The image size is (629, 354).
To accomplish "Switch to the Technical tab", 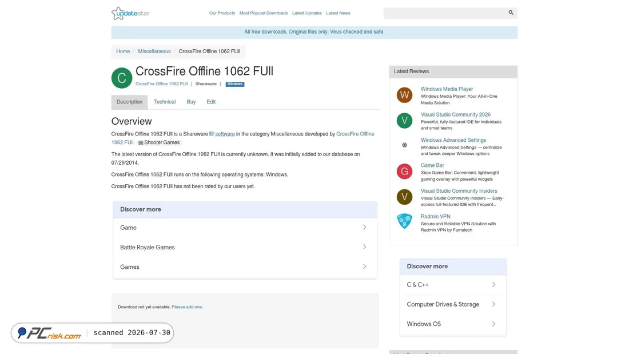I will [x=165, y=102].
